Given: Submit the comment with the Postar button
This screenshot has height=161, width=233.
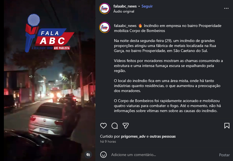Looking at the screenshot, I should 224,155.
